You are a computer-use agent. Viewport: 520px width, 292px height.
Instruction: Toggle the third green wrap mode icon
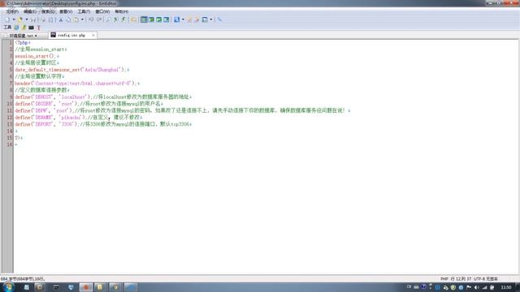(x=159, y=19)
